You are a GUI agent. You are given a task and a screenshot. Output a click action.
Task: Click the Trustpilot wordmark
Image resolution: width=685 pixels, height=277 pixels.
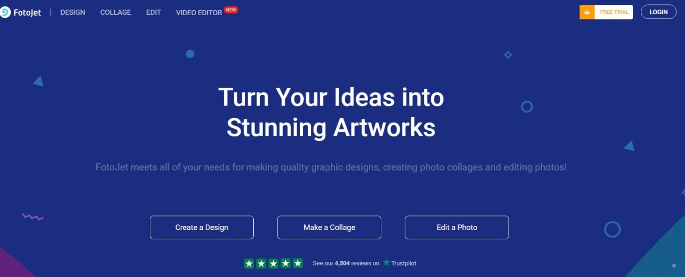point(404,263)
